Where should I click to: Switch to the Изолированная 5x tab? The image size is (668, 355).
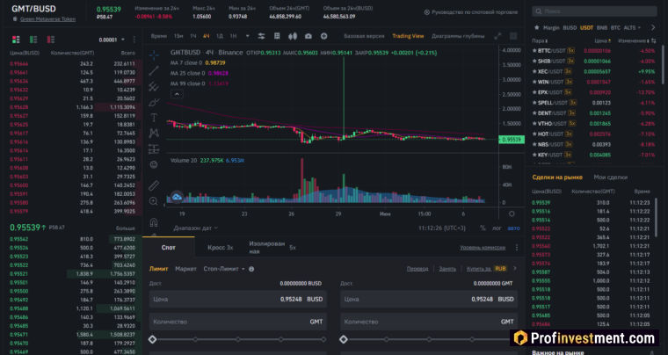pos(272,247)
